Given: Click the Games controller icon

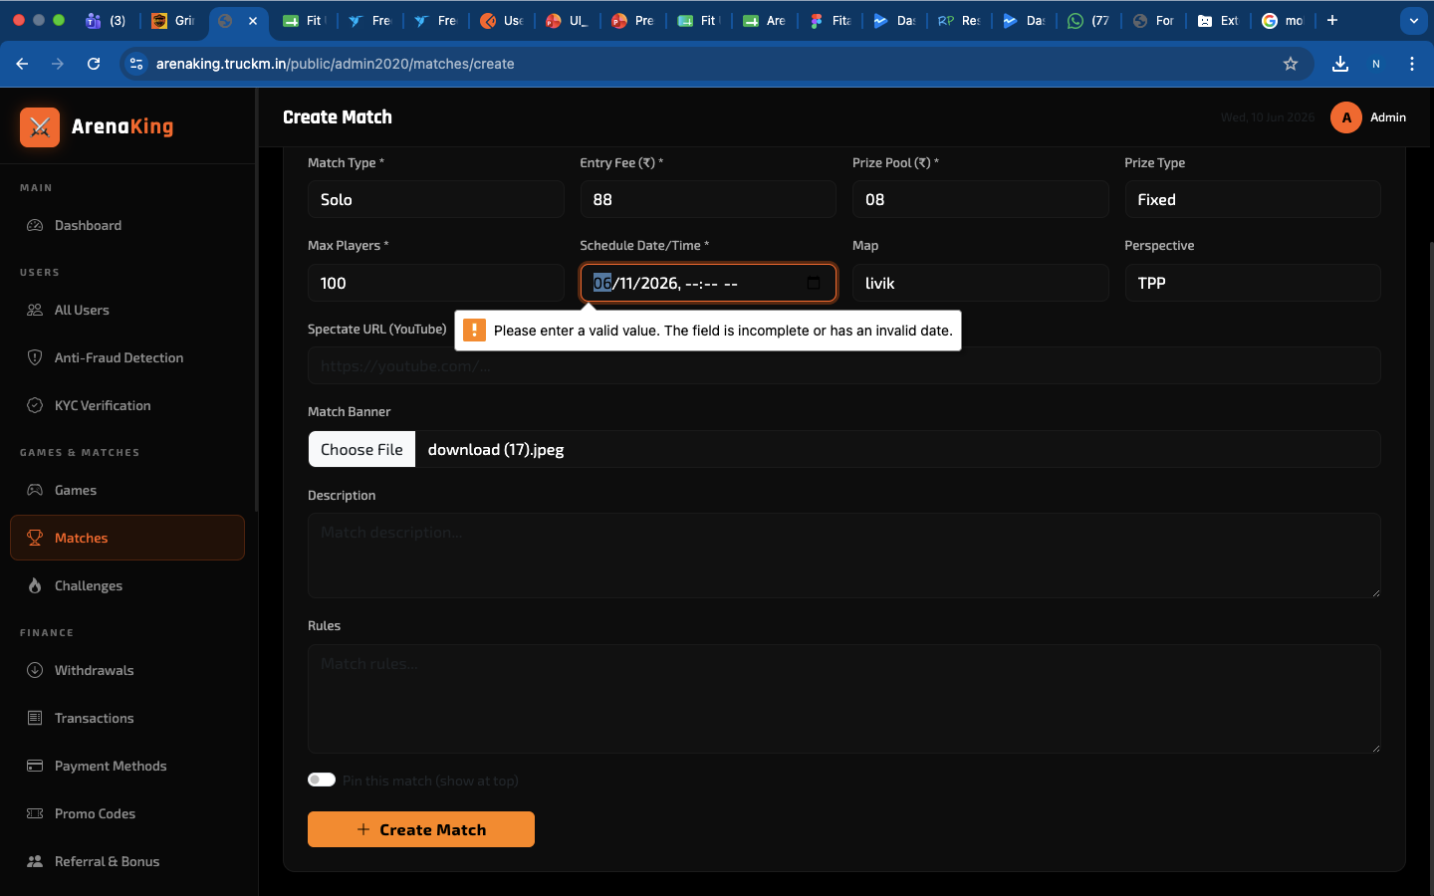Looking at the screenshot, I should (x=35, y=490).
